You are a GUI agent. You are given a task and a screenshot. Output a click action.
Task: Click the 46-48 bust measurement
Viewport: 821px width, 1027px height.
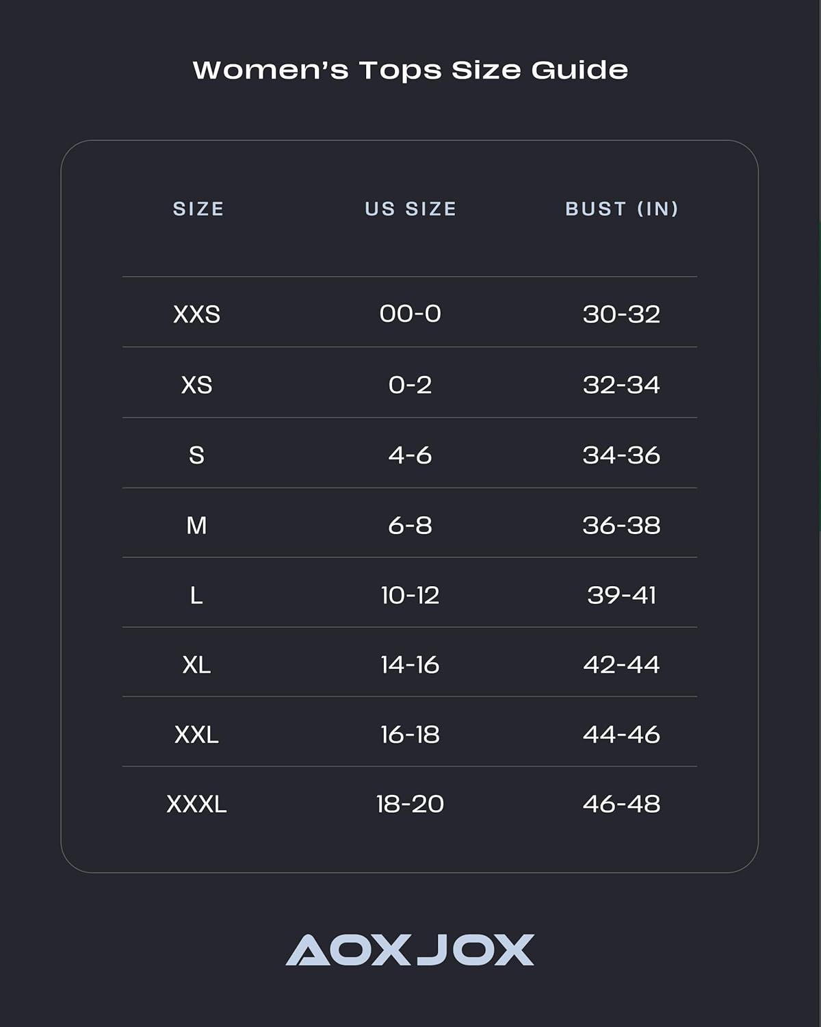tap(621, 804)
